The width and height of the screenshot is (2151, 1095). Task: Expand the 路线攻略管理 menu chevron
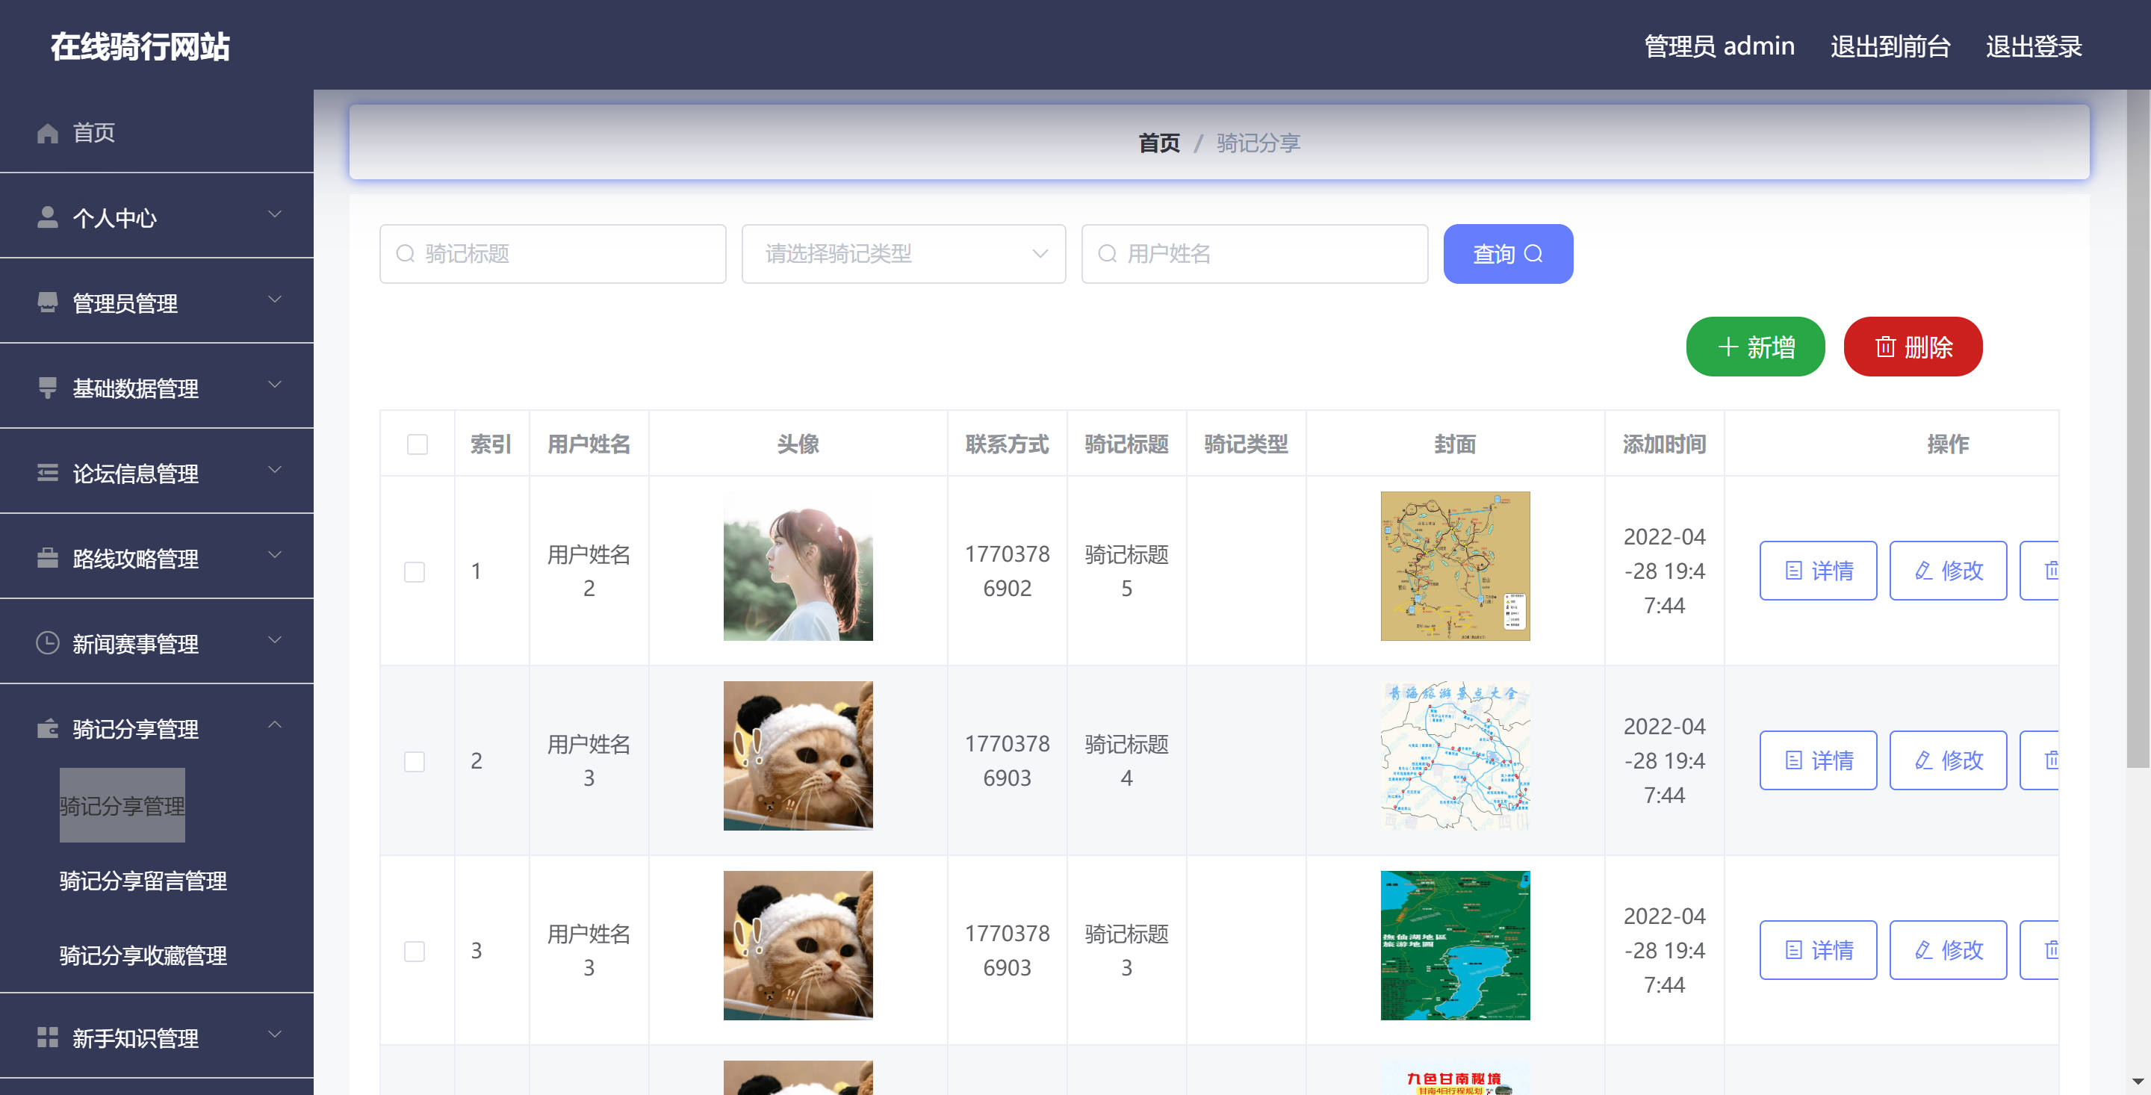pyautogui.click(x=275, y=556)
